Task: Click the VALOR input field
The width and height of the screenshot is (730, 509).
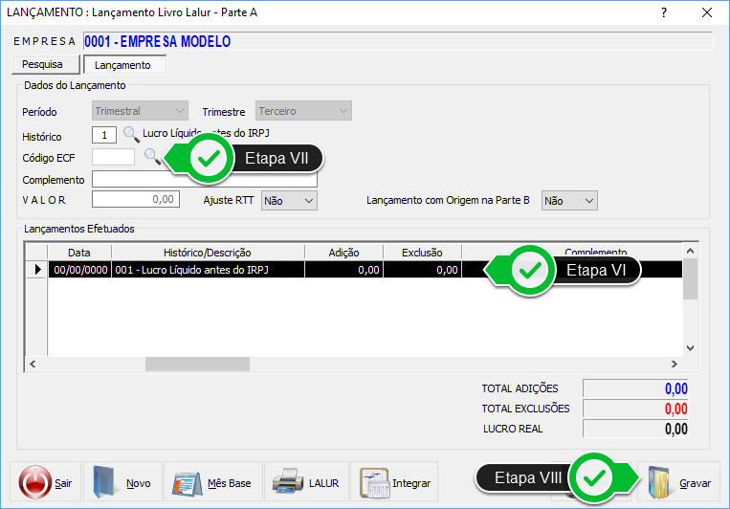Action: [136, 200]
